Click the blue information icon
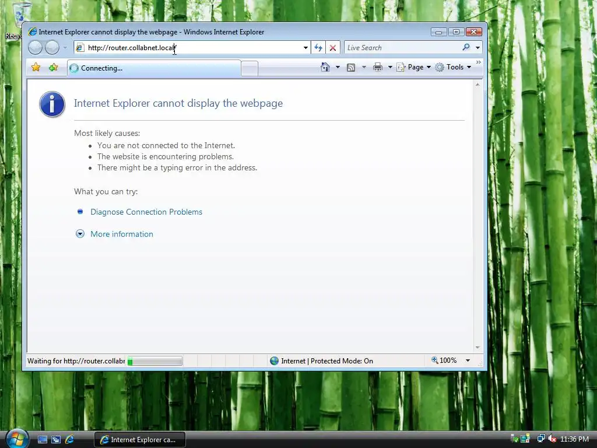This screenshot has width=597, height=448. coord(52,104)
